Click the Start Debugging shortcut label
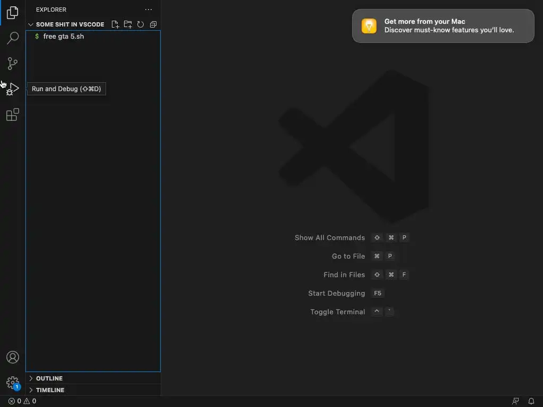Image resolution: width=543 pixels, height=407 pixels. [x=337, y=294]
